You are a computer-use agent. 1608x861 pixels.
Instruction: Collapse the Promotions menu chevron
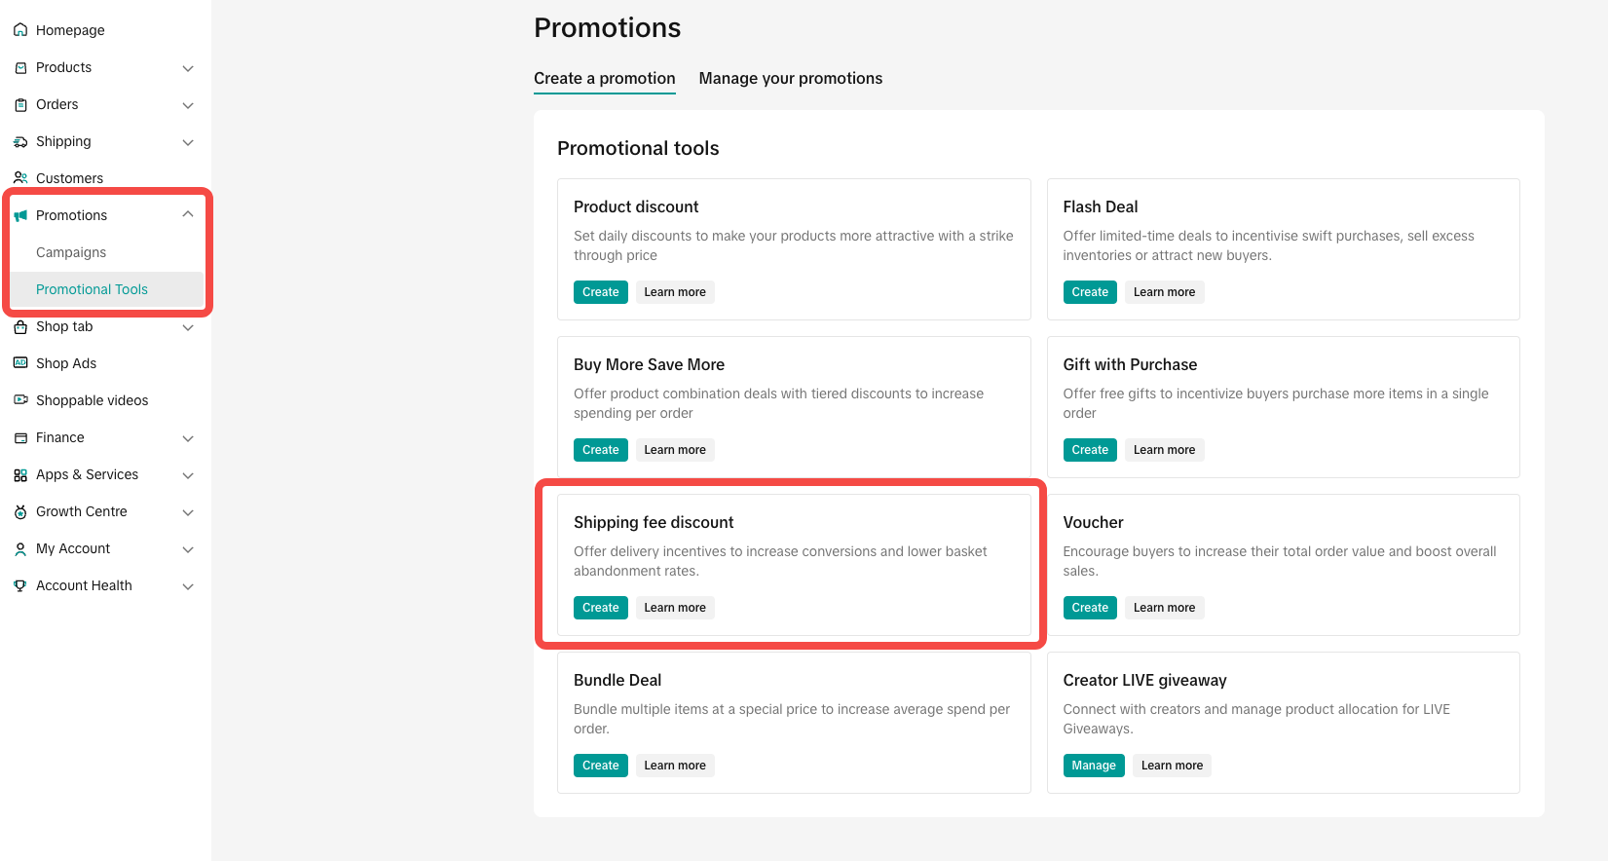point(188,215)
